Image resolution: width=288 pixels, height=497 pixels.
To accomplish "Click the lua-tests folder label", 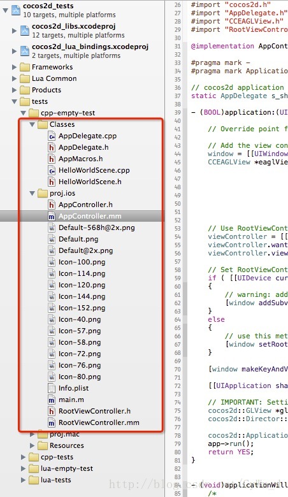I will 56,480.
